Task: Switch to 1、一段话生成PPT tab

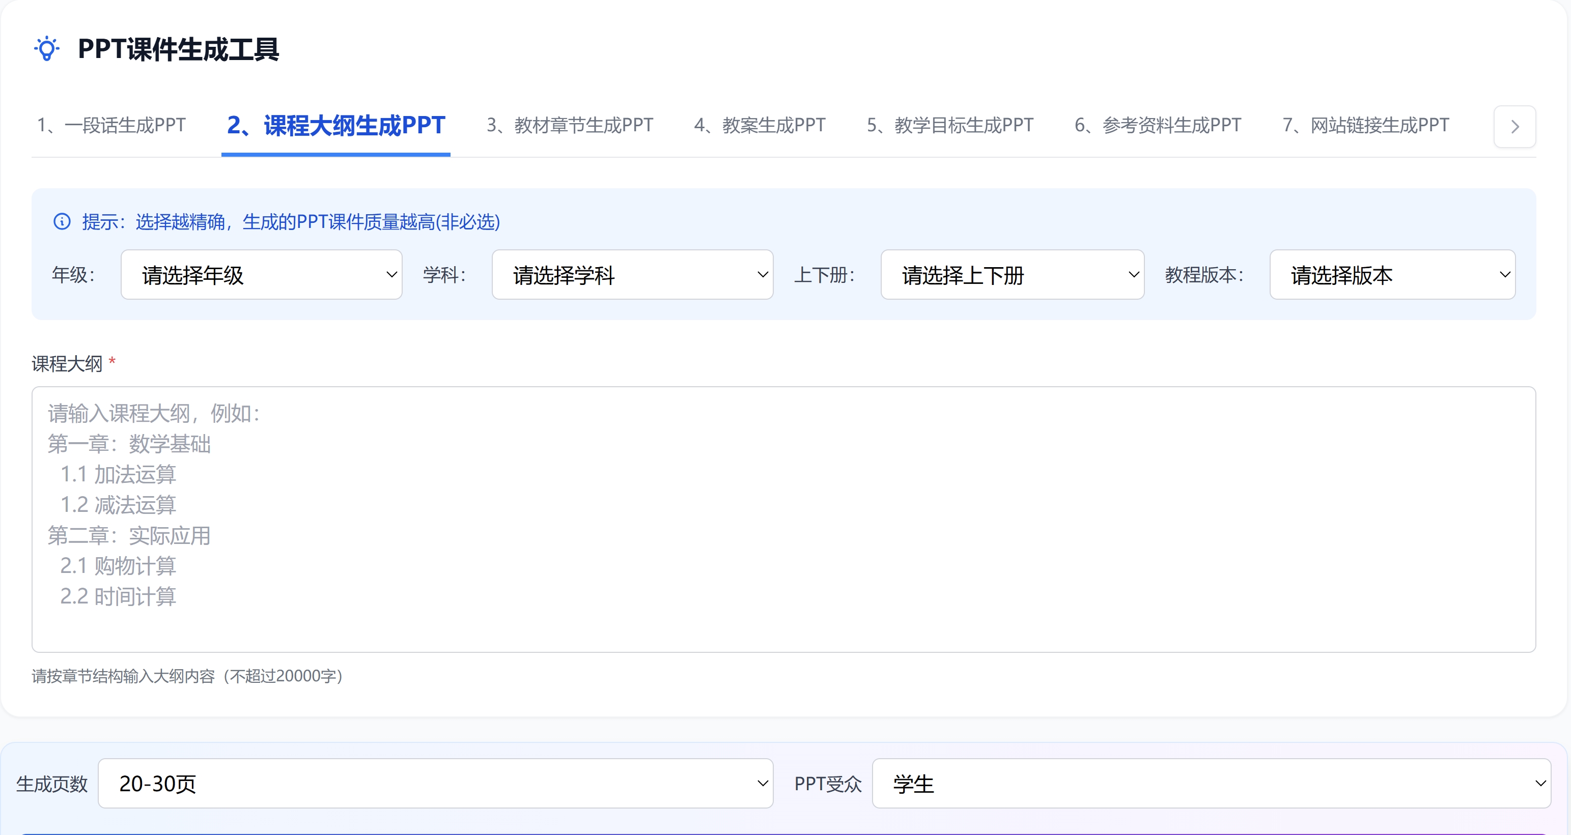Action: tap(111, 125)
